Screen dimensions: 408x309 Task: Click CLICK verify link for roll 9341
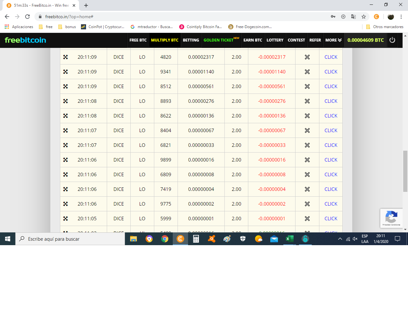[331, 72]
